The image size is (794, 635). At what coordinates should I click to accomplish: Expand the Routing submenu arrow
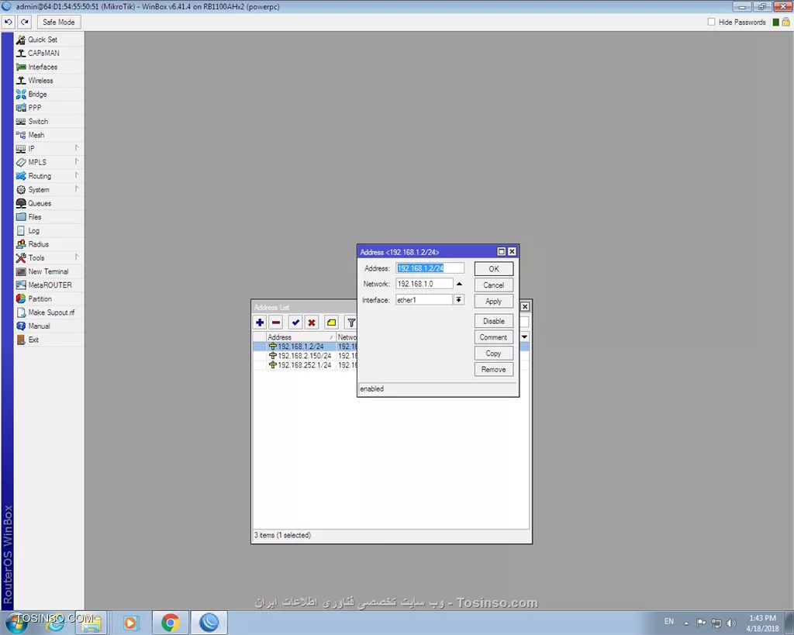[x=77, y=175]
